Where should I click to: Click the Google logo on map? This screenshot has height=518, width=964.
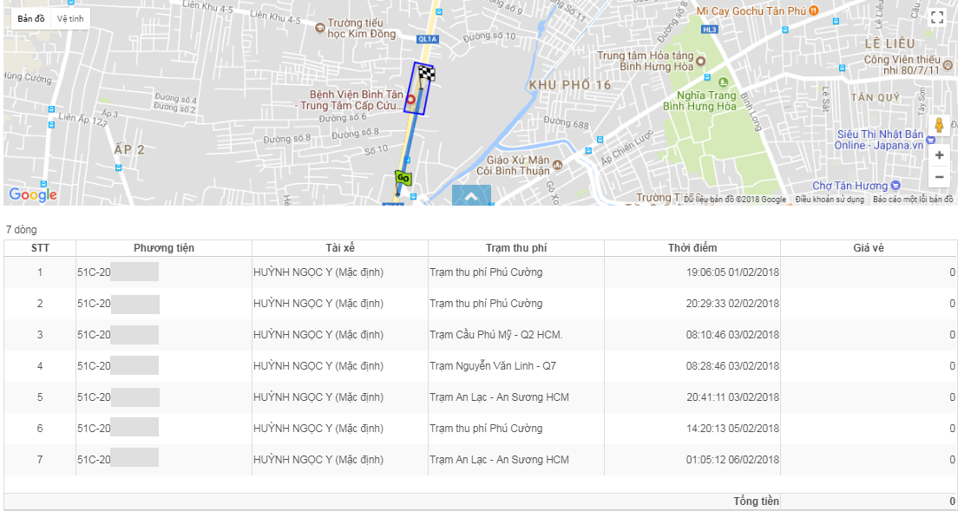coord(33,194)
